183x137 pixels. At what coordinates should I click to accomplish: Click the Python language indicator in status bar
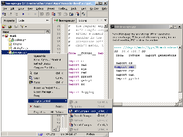(90, 134)
